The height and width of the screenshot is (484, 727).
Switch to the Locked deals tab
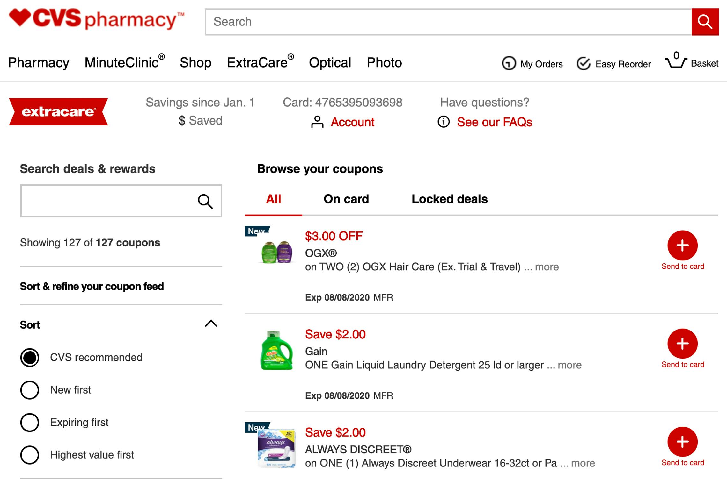(x=450, y=199)
